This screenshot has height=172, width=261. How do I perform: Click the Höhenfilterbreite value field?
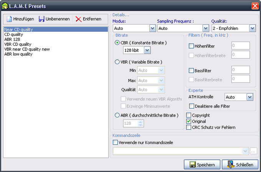241,55
